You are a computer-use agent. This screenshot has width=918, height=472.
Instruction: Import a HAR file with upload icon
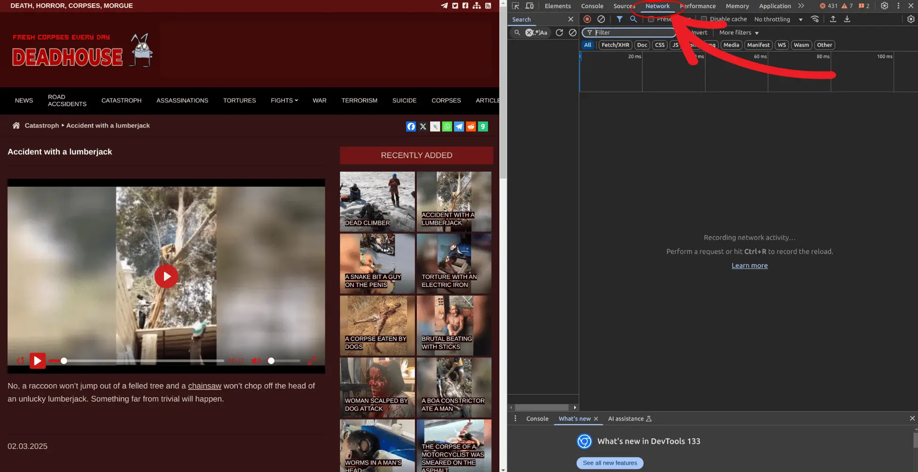833,19
